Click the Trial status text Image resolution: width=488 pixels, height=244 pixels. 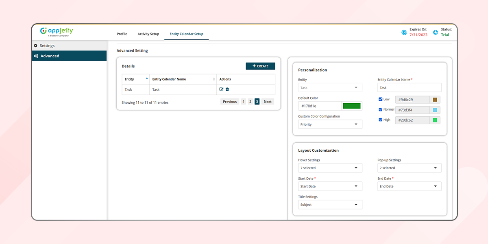445,35
